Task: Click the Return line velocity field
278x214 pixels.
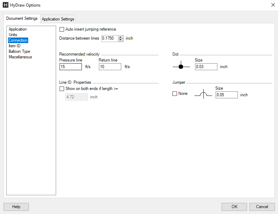Action: (110, 67)
